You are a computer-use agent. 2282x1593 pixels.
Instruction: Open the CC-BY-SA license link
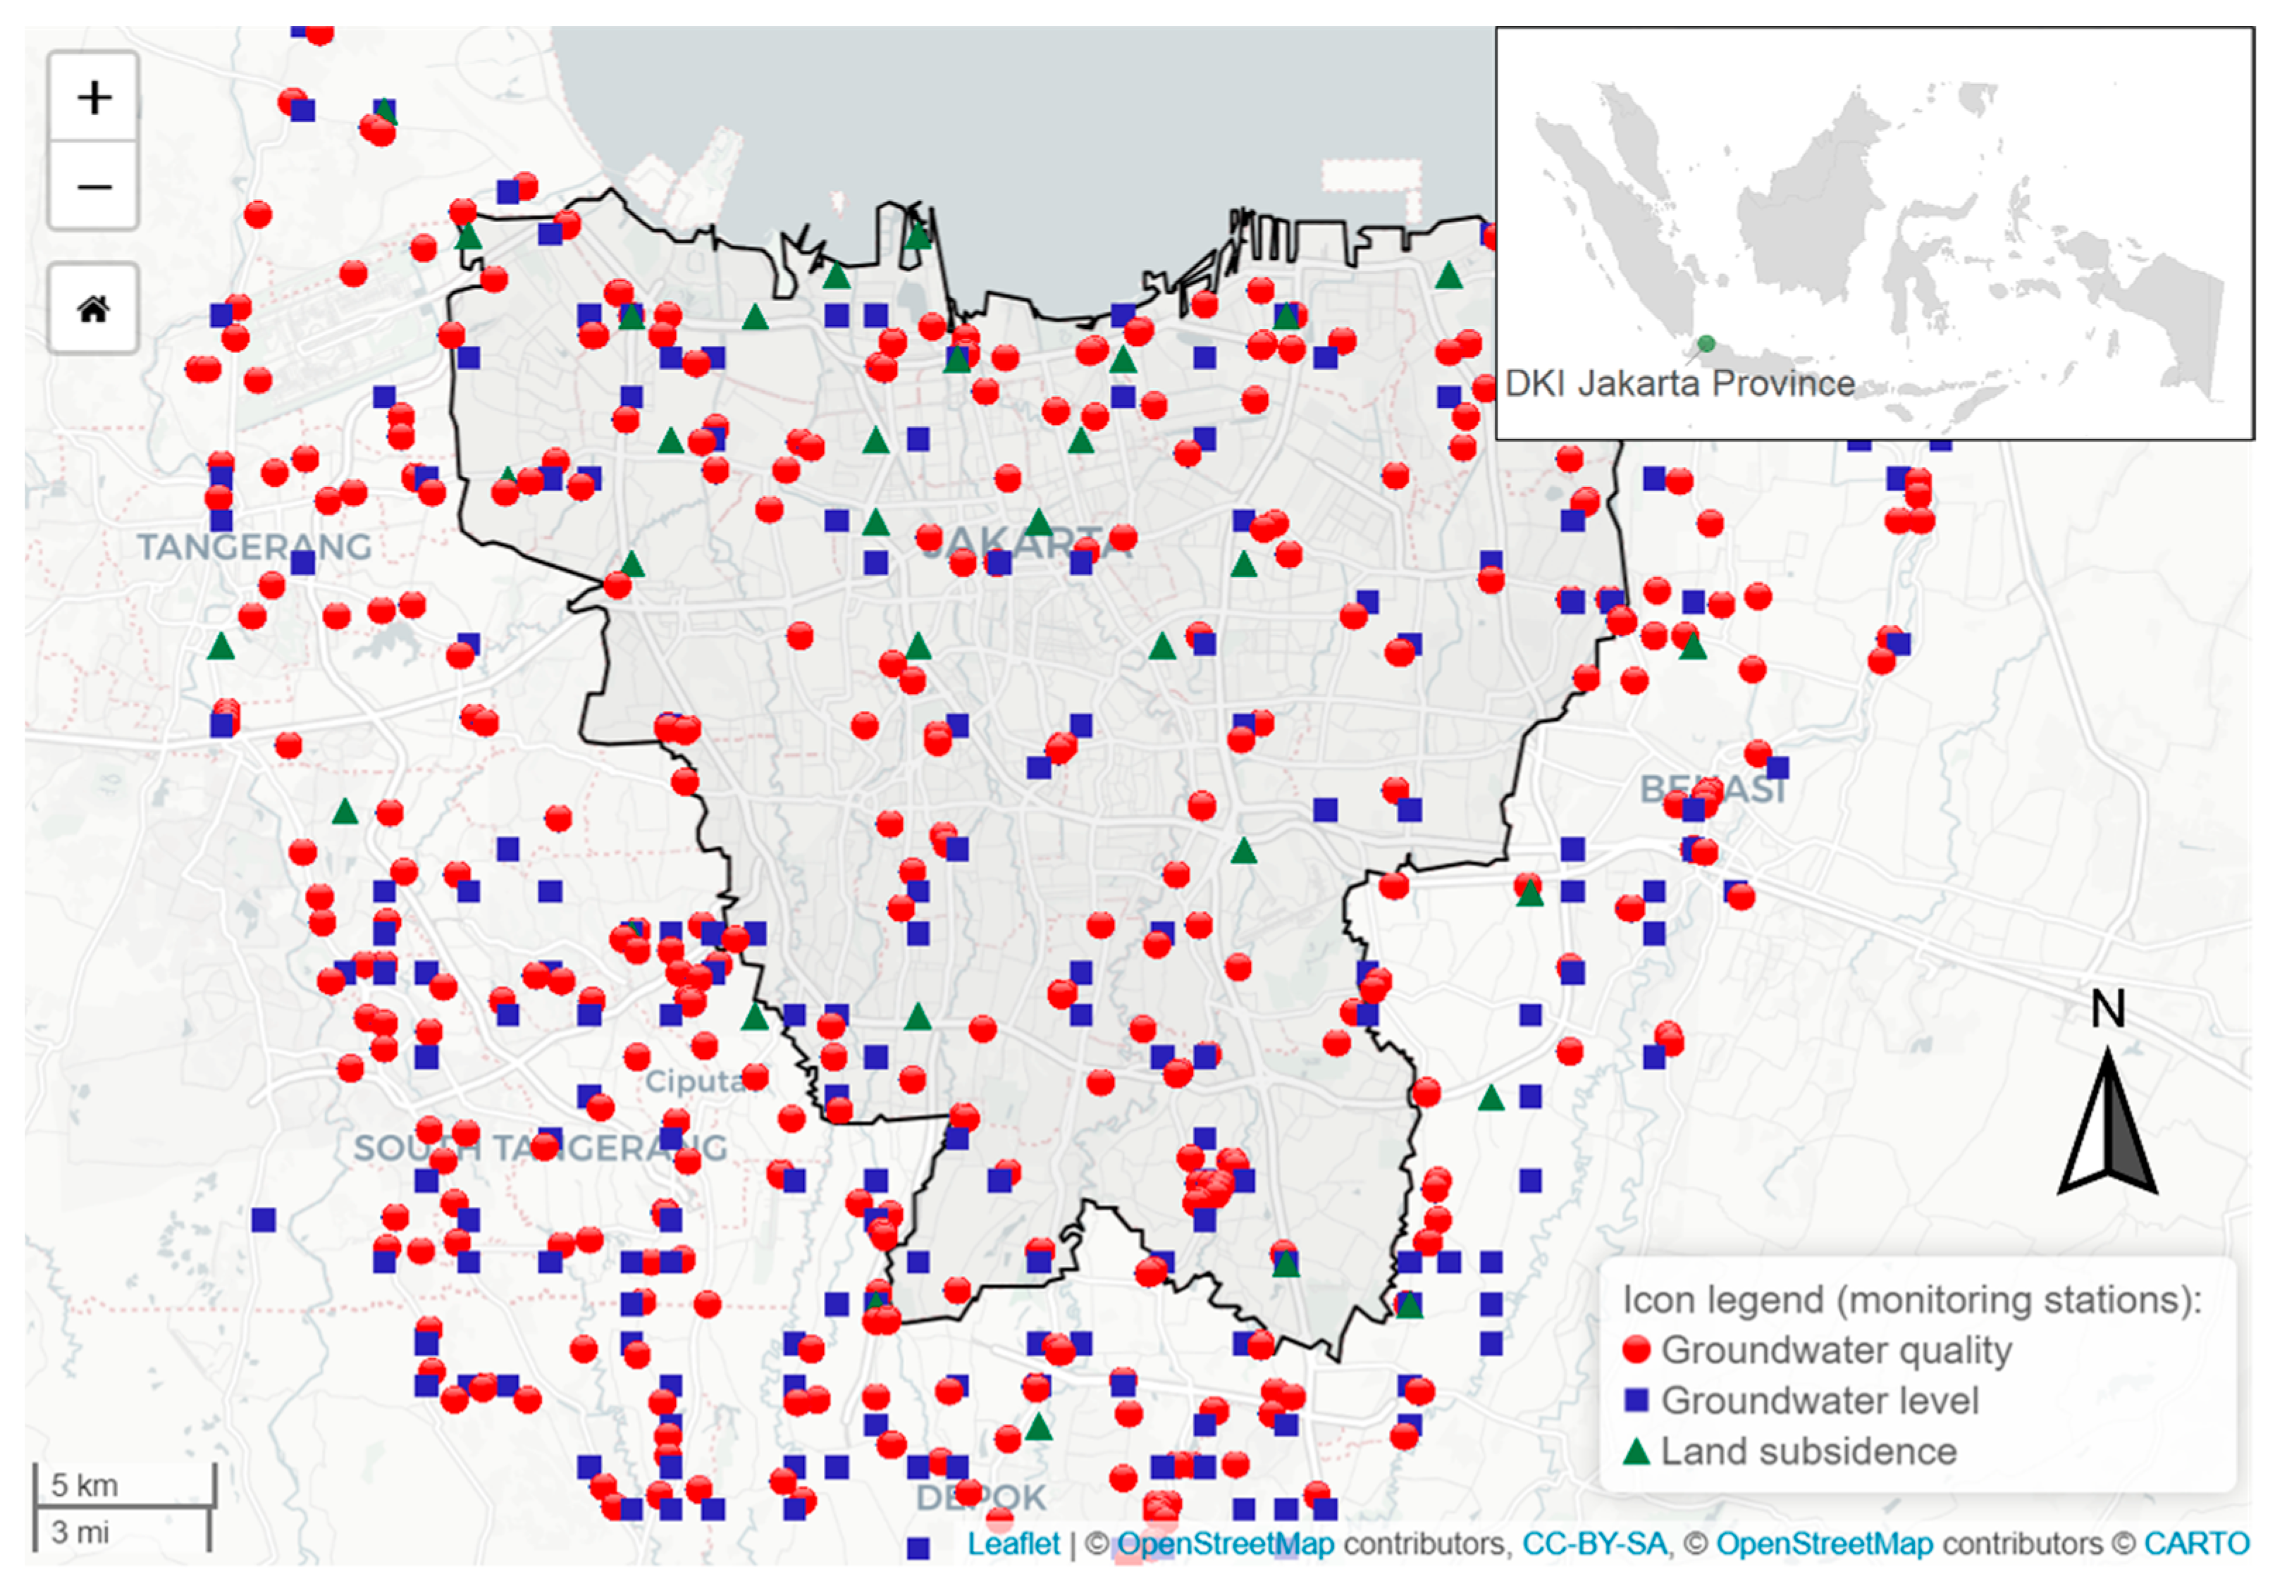[x=1593, y=1543]
